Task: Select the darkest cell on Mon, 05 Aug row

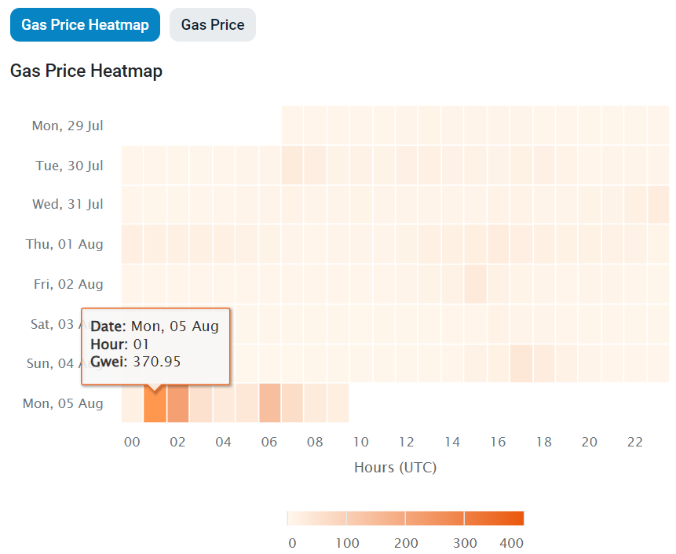Action: 155,403
